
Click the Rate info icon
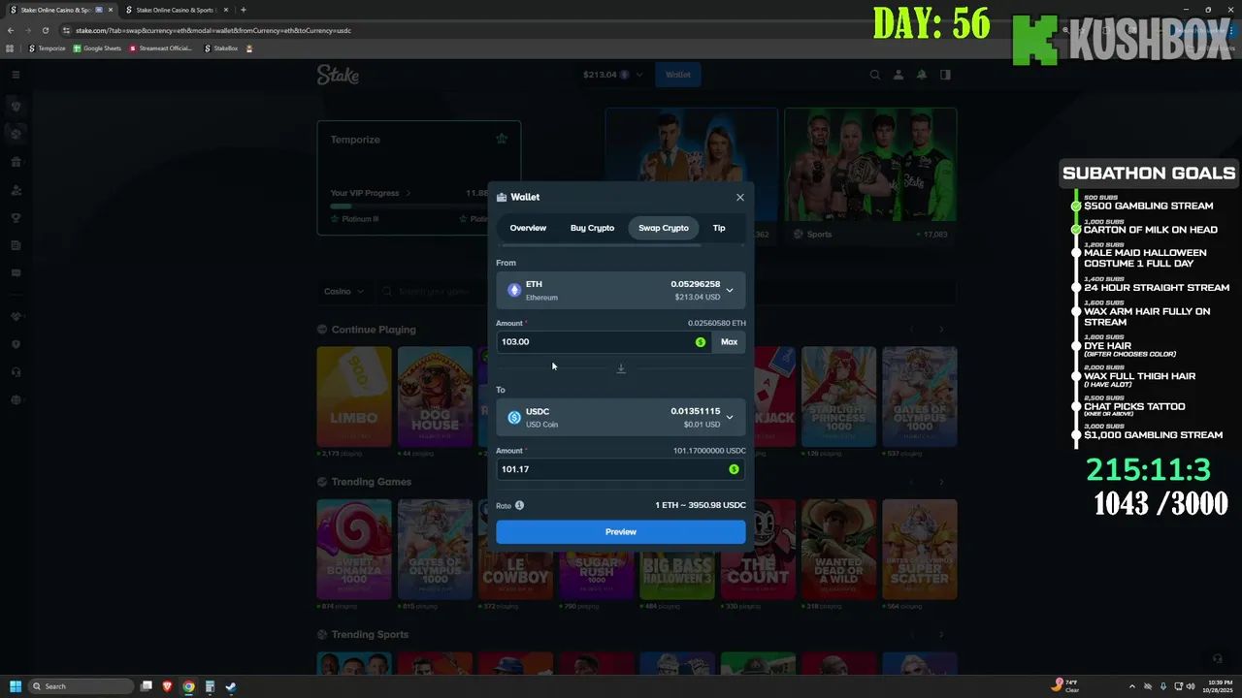(519, 505)
